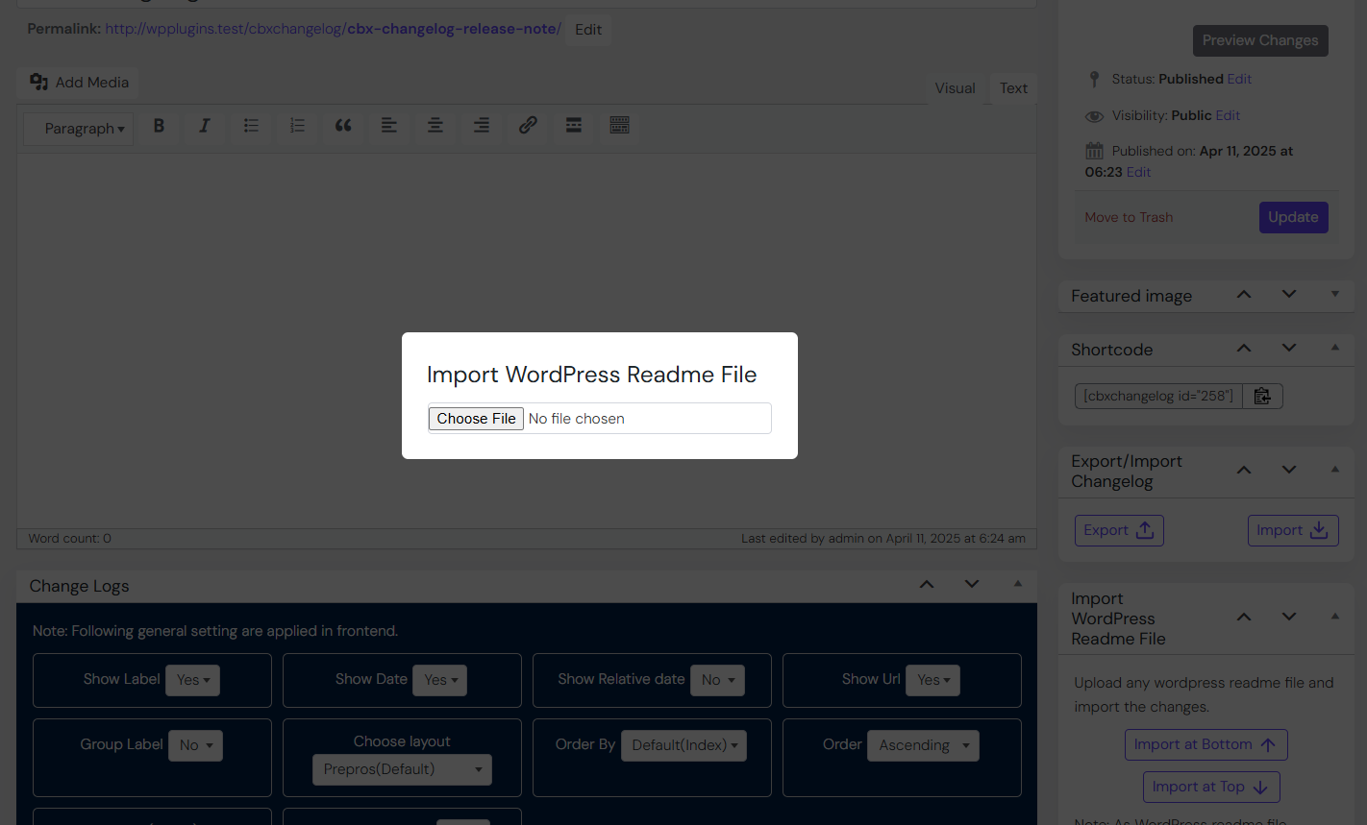Move Change Logs panel up
This screenshot has height=825, width=1367.
927,585
